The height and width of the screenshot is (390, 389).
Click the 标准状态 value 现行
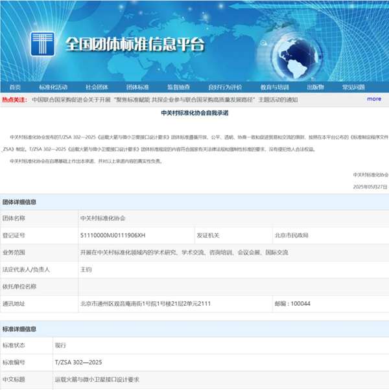tap(60, 345)
